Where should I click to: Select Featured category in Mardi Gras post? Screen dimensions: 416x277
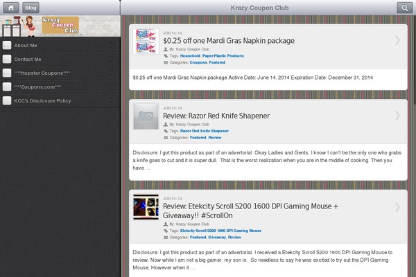pyautogui.click(x=217, y=62)
